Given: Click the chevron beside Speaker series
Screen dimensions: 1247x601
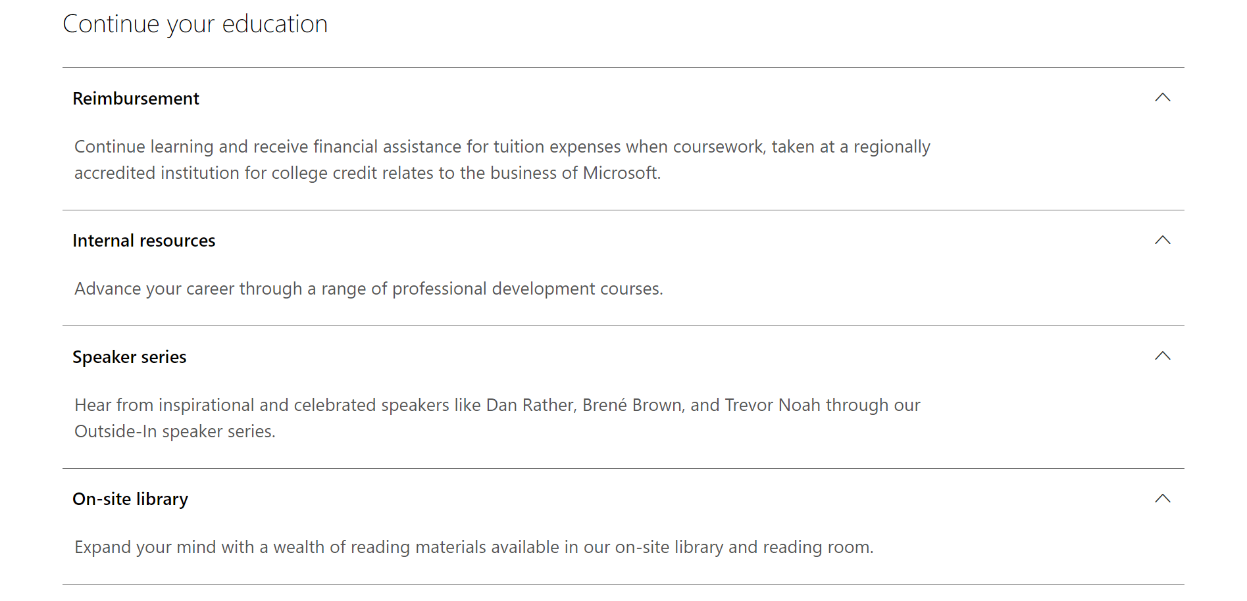Looking at the screenshot, I should (1163, 356).
